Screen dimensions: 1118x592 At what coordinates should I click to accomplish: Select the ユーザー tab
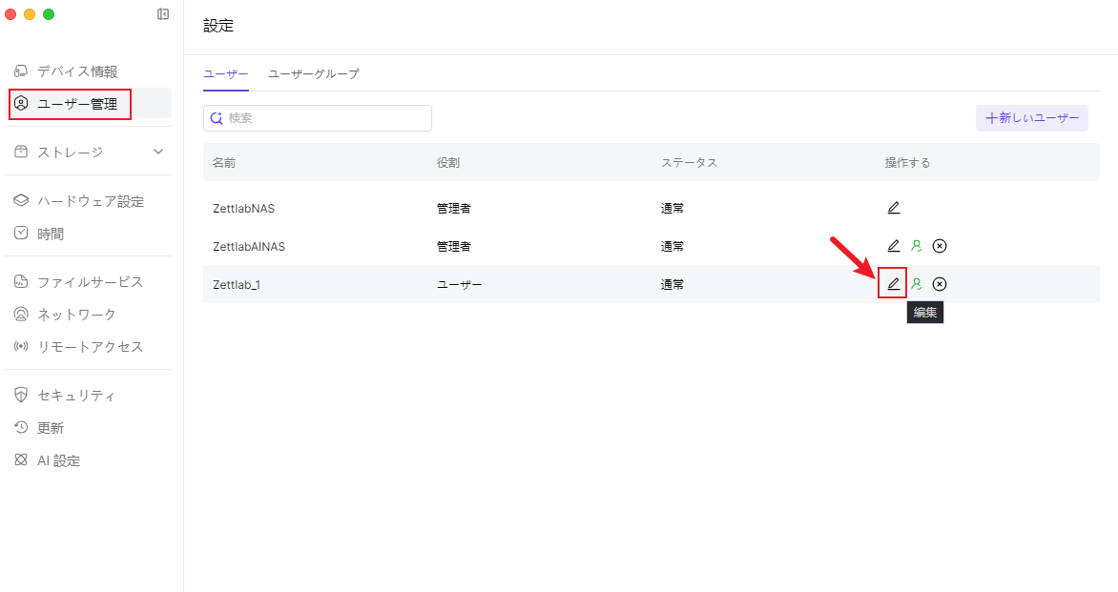[x=226, y=74]
